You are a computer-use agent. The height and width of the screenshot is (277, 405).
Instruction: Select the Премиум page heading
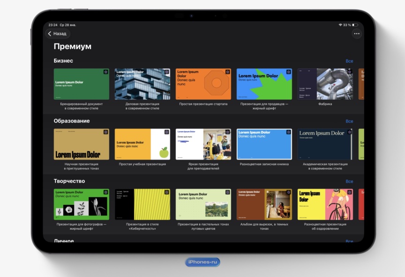point(73,46)
